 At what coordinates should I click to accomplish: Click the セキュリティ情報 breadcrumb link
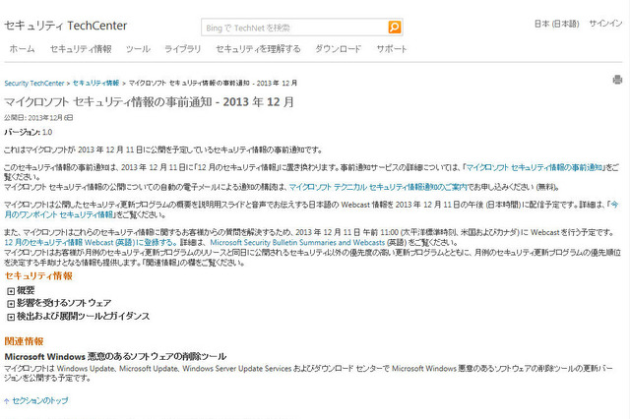click(95, 83)
